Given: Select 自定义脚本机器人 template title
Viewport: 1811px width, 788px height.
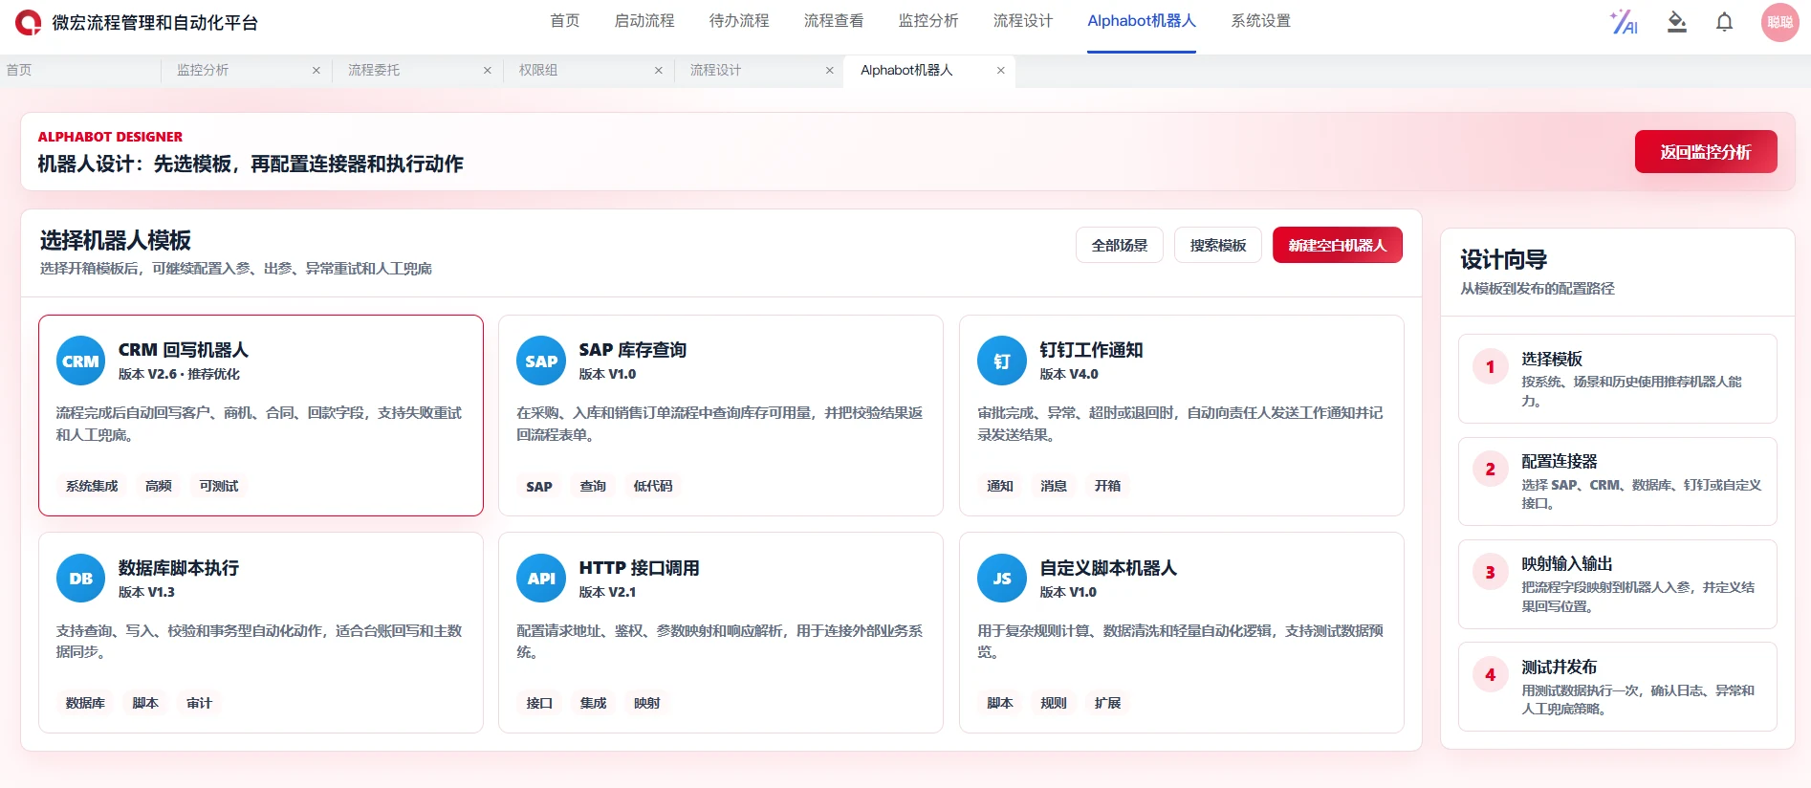Looking at the screenshot, I should click(x=1108, y=568).
